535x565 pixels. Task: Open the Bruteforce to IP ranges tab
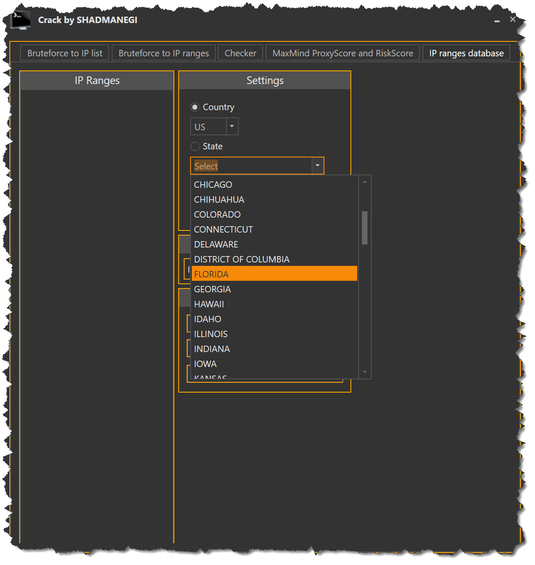click(x=163, y=53)
